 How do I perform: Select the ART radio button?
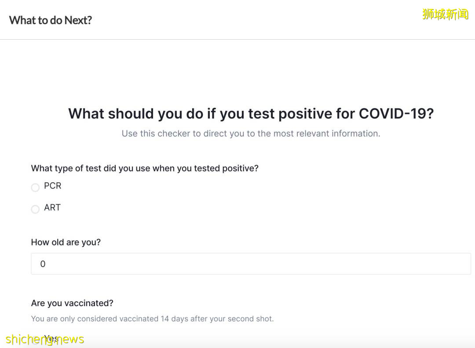click(35, 209)
